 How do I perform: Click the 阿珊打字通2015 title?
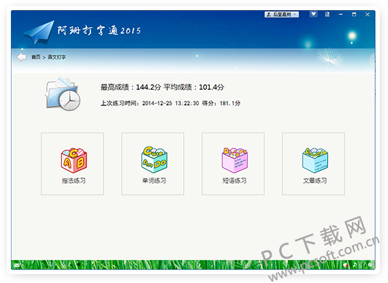click(99, 31)
